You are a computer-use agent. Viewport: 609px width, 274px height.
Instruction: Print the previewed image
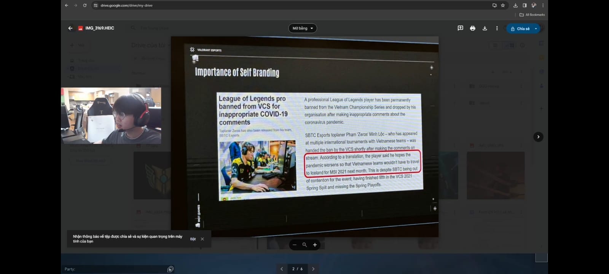(x=472, y=28)
